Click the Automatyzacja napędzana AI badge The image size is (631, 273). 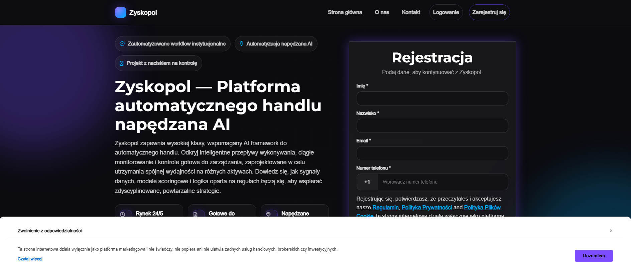276,44
